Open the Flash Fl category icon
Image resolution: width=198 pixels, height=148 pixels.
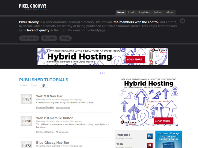point(150,145)
